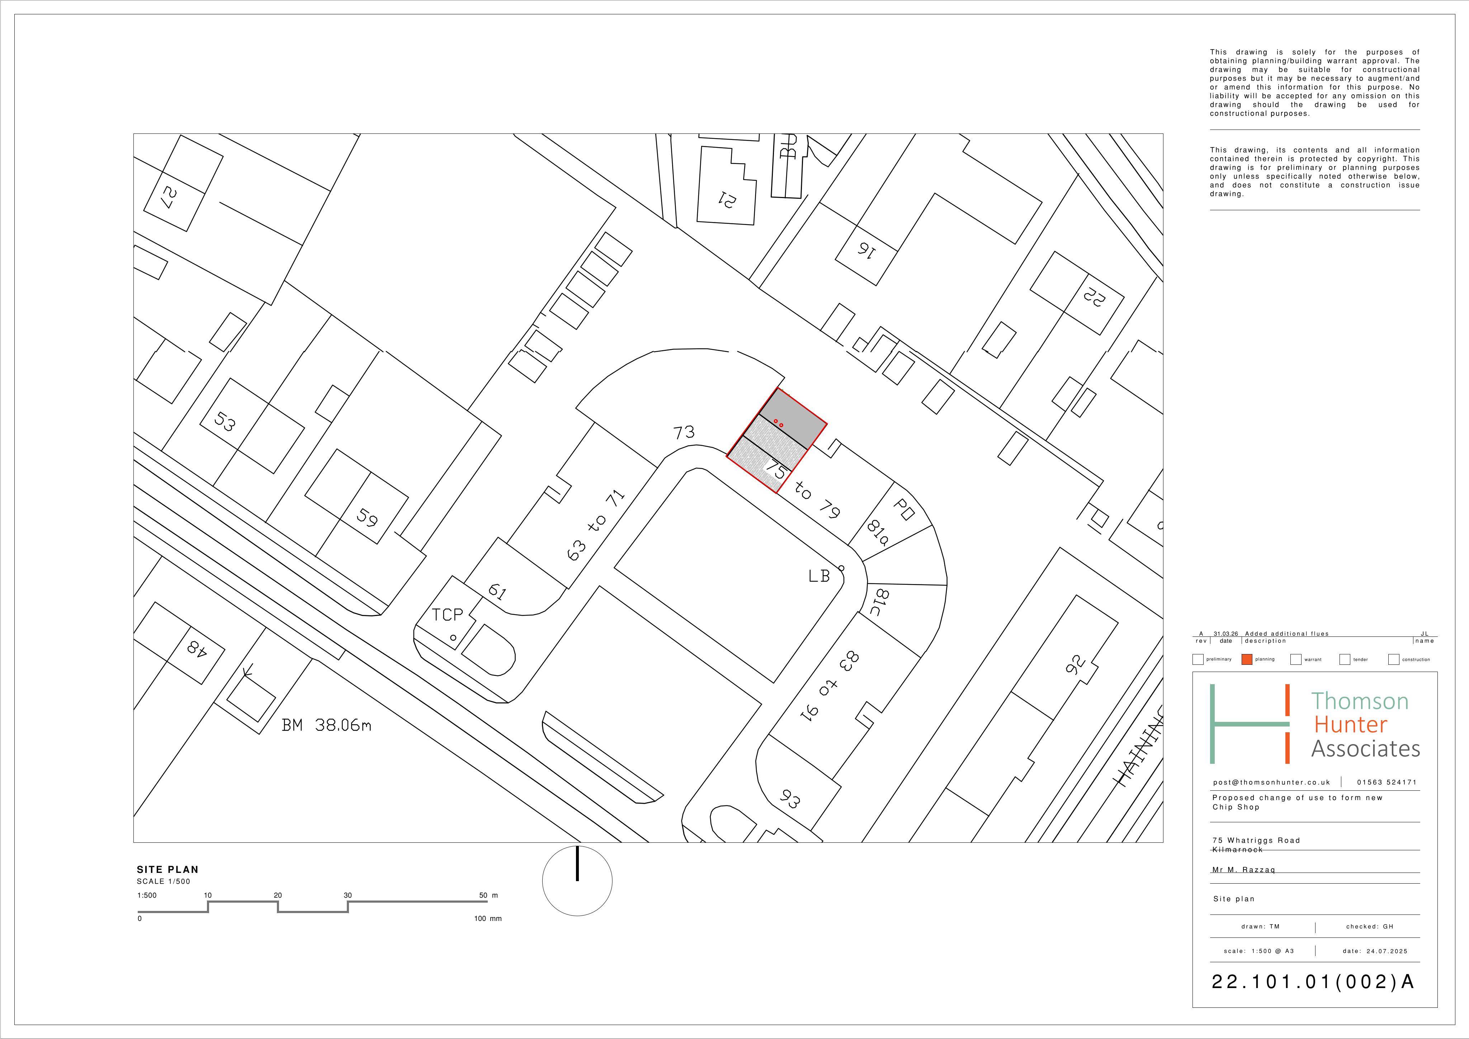
Task: Click the post@thomsonhunter.co.uk email address
Action: 1271,782
